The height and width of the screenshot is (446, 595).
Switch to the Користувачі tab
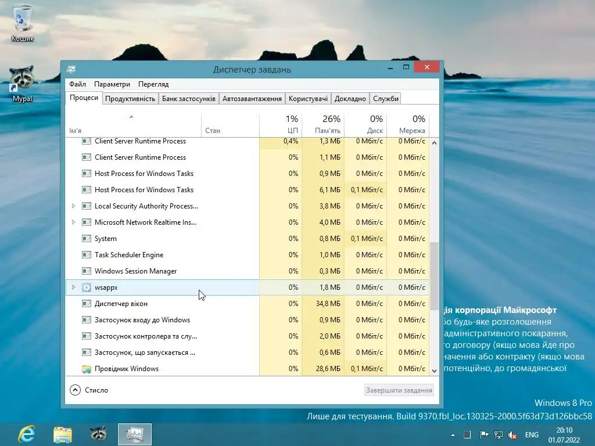(308, 99)
